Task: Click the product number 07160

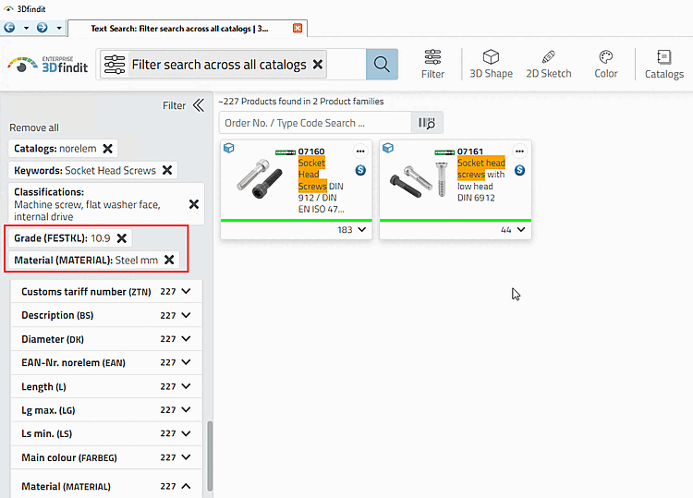Action: [x=311, y=152]
